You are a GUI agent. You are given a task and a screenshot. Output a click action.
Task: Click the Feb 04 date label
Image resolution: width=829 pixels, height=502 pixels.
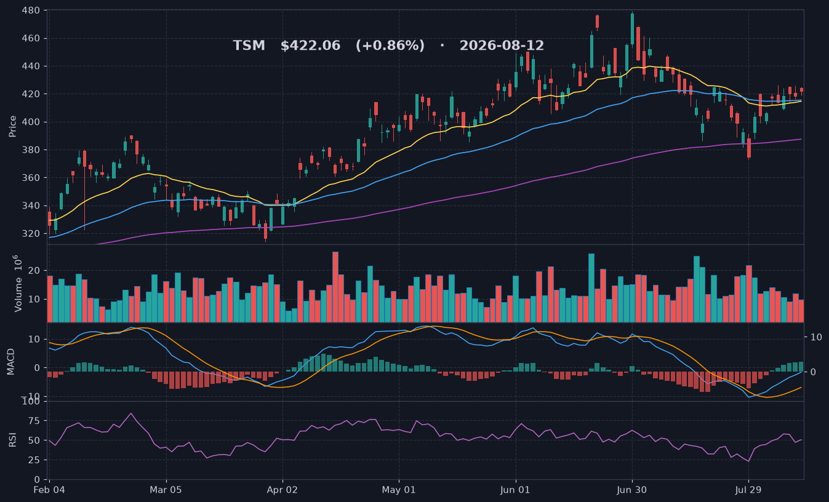(49, 491)
